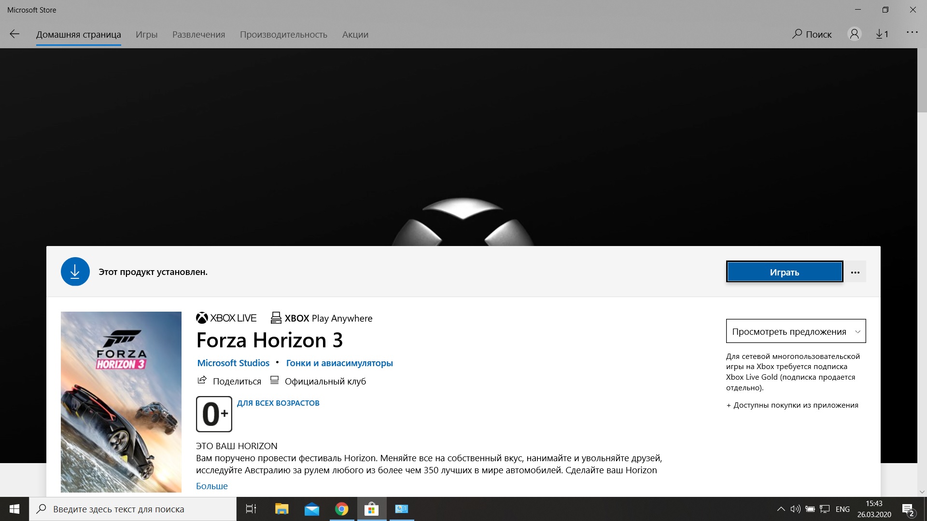The height and width of the screenshot is (521, 927).
Task: Open the rightmost pinned app in the taskbar
Action: click(x=401, y=509)
